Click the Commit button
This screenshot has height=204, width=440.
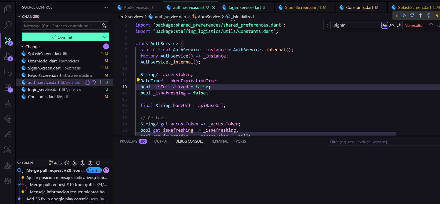(62, 37)
